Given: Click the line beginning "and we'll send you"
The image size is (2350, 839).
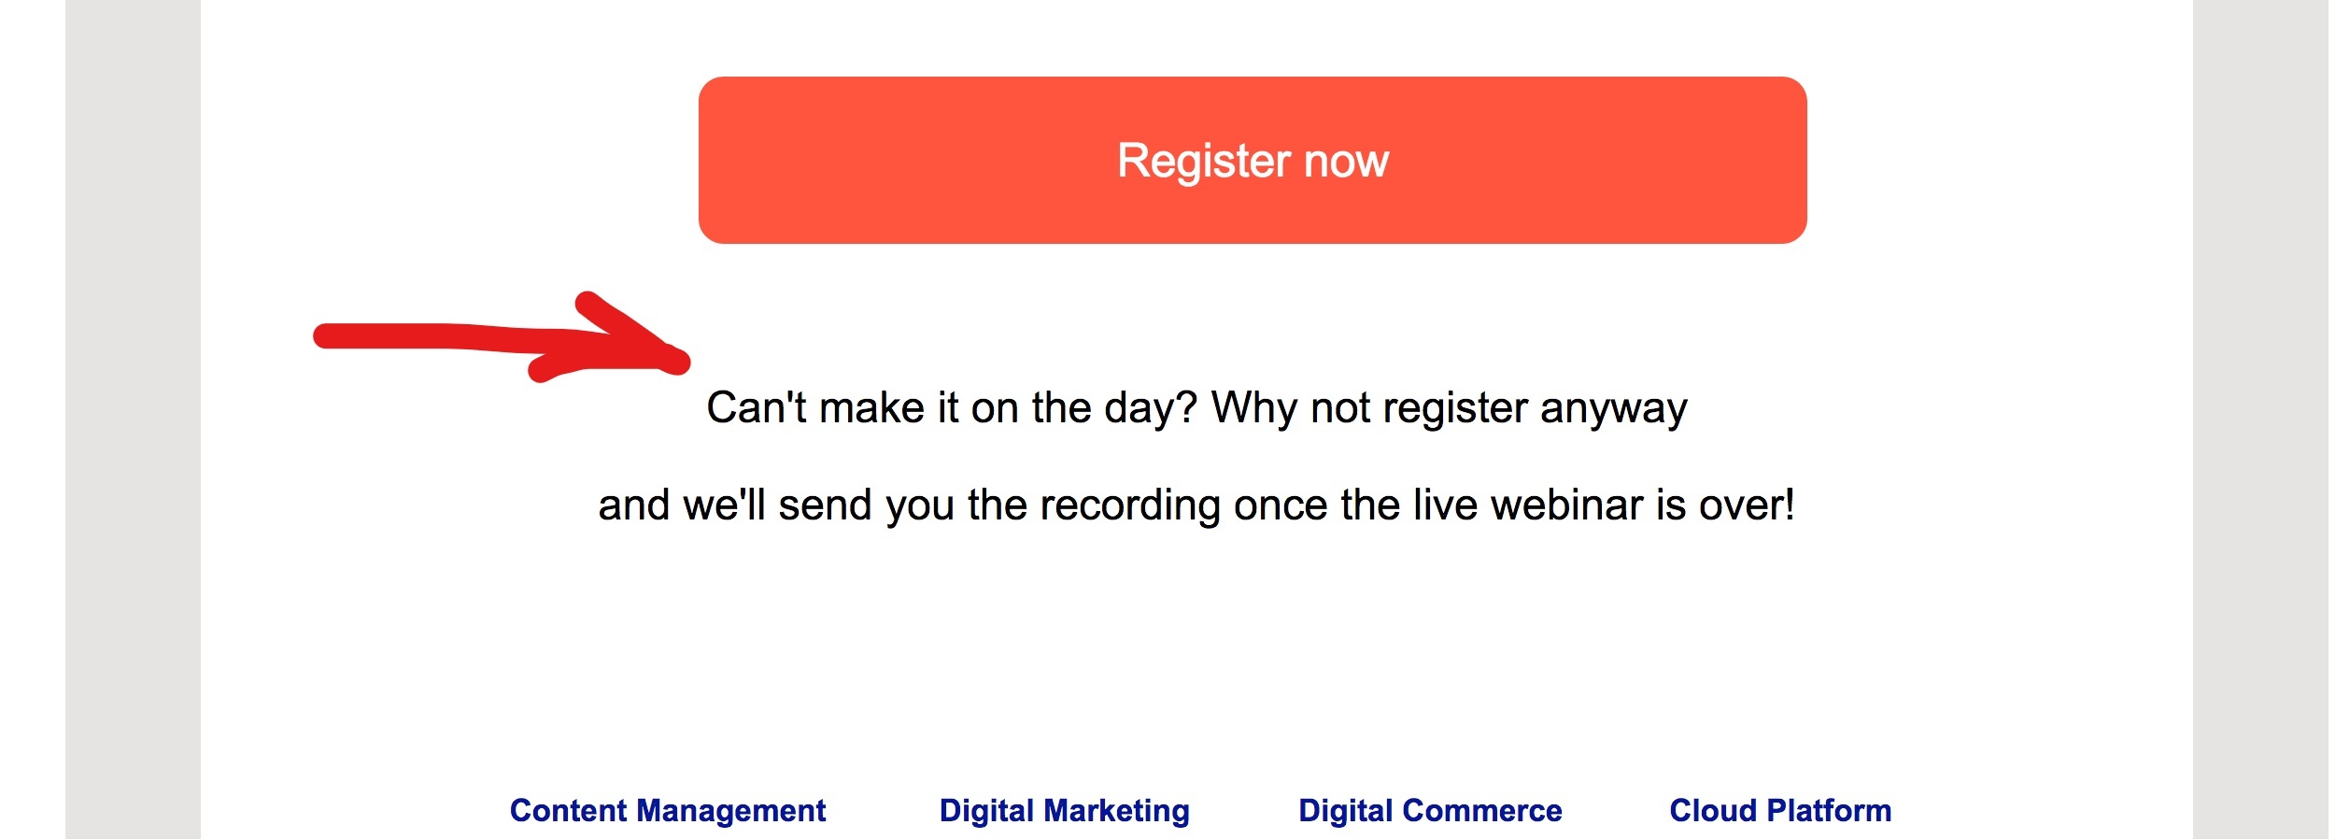Looking at the screenshot, I should click(1196, 505).
